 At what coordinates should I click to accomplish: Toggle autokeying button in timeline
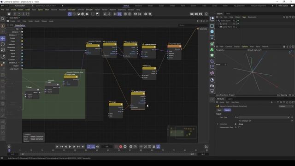[125, 147]
